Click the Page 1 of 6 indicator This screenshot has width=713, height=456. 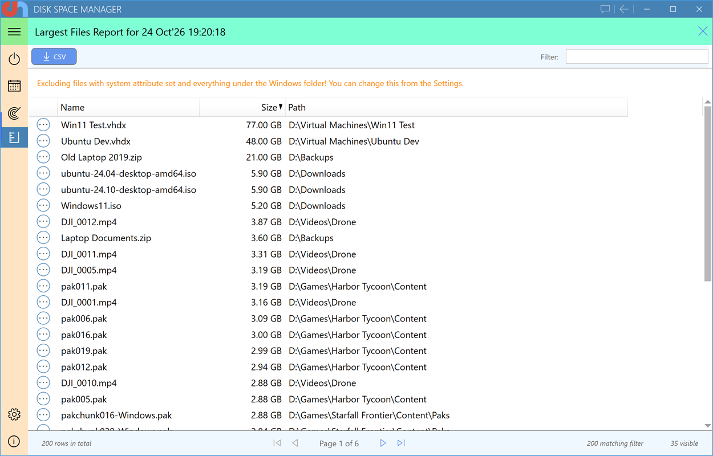[x=339, y=443]
